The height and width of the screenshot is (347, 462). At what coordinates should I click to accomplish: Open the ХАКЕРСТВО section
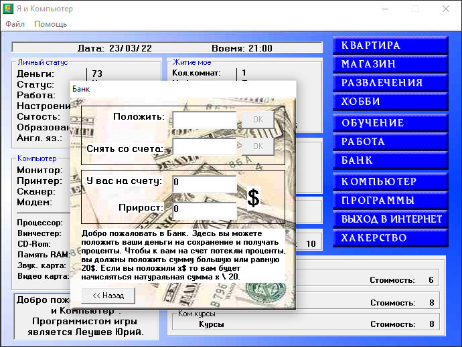point(390,238)
